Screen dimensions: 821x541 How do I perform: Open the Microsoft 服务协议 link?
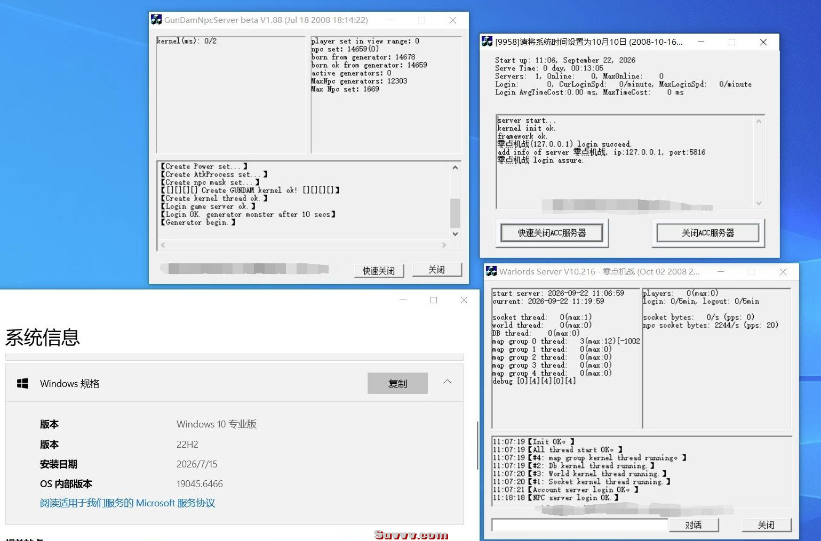point(127,503)
